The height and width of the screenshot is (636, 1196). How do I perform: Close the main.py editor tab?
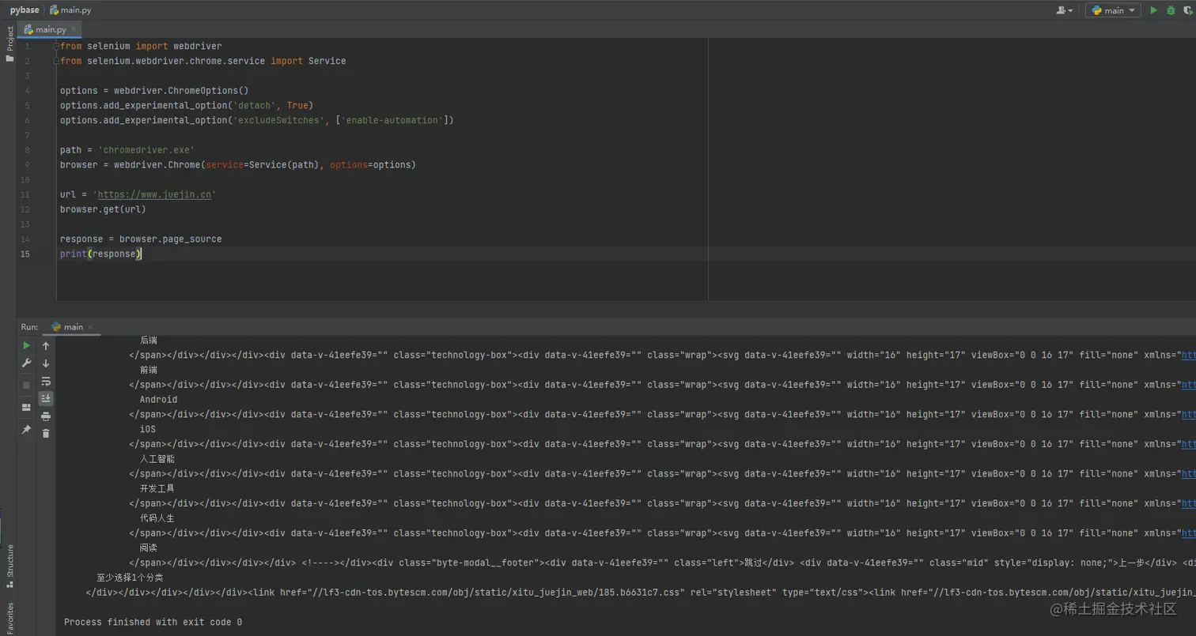tap(74, 29)
